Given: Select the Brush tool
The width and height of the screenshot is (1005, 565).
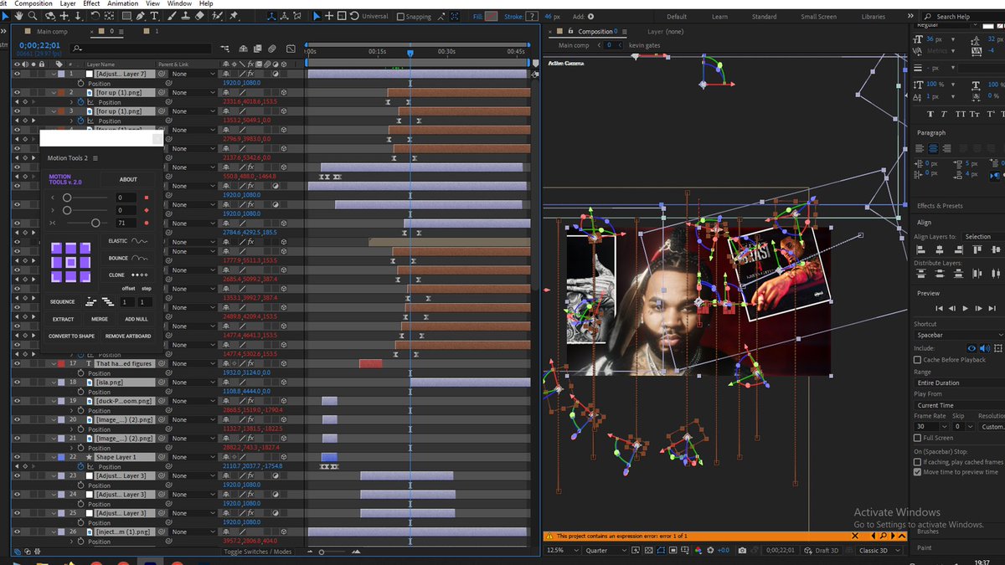Looking at the screenshot, I should point(172,16).
